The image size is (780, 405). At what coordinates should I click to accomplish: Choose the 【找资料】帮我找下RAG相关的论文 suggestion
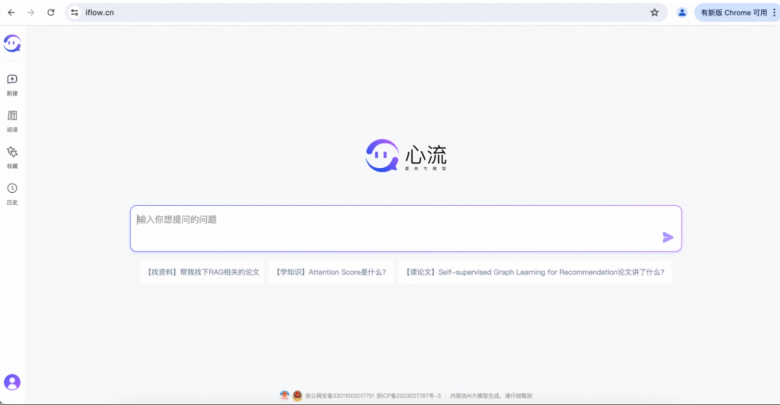[202, 272]
